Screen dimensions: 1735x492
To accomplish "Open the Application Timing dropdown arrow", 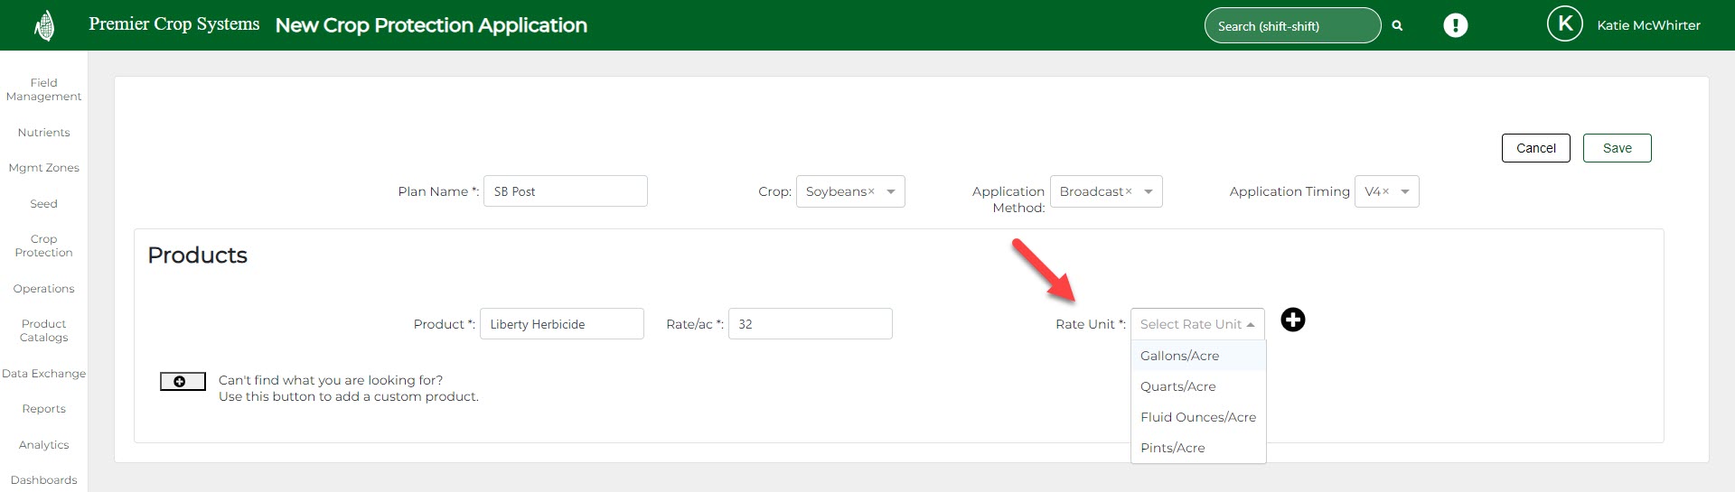I will (1405, 191).
